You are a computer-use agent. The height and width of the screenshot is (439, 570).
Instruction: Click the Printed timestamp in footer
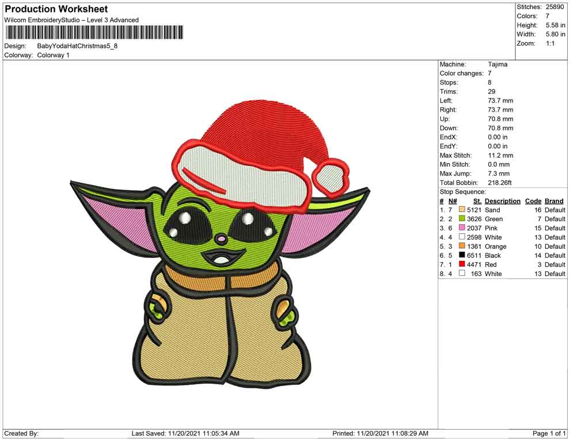380,433
